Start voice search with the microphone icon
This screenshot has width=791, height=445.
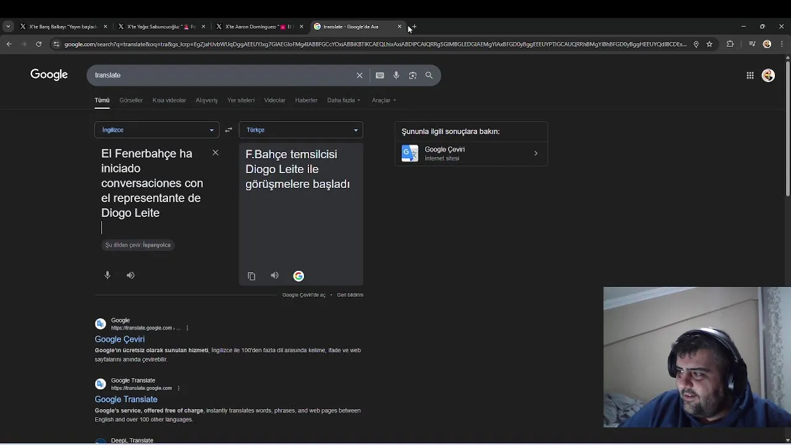[x=396, y=75]
